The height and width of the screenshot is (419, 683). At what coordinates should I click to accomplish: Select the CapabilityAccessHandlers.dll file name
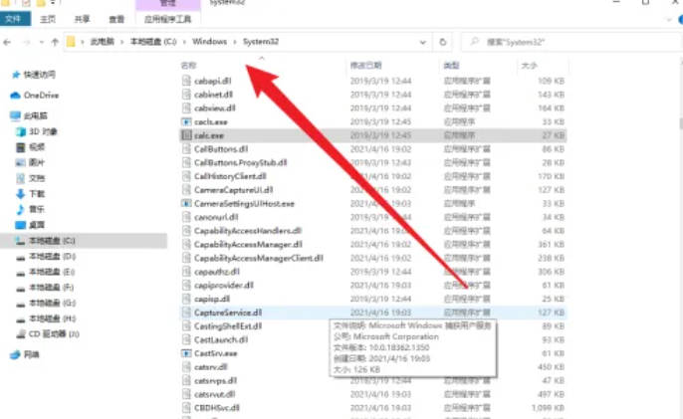click(x=248, y=231)
